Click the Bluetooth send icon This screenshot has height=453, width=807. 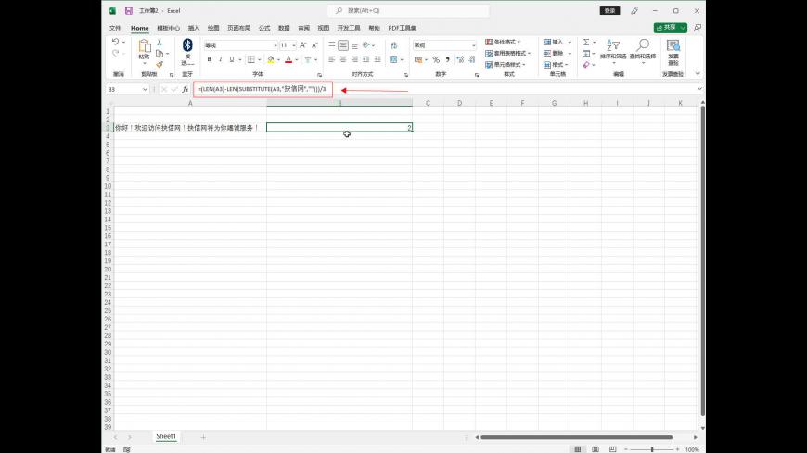(187, 45)
